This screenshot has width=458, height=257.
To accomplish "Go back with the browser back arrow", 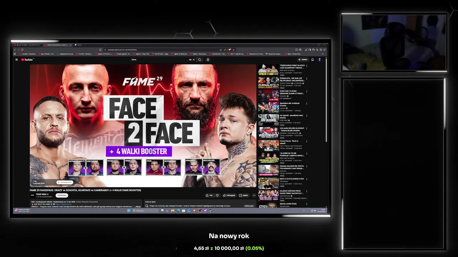I will point(15,50).
